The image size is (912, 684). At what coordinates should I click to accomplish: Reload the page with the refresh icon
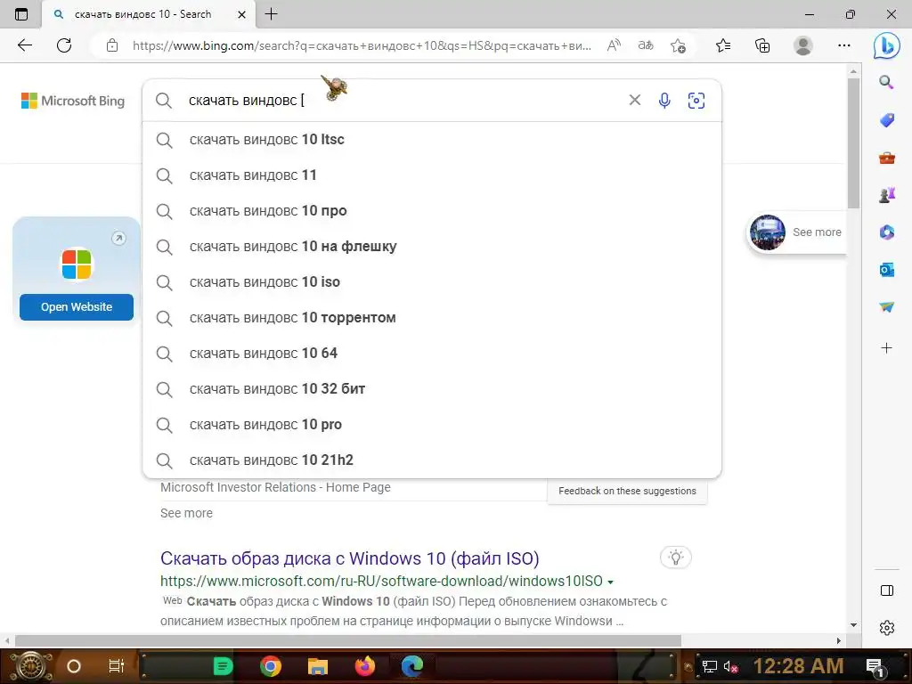coord(64,45)
